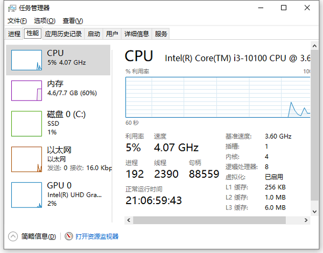This screenshot has width=323, height=253.
Task: Open the 查看(V) menu
Action: (73, 21)
